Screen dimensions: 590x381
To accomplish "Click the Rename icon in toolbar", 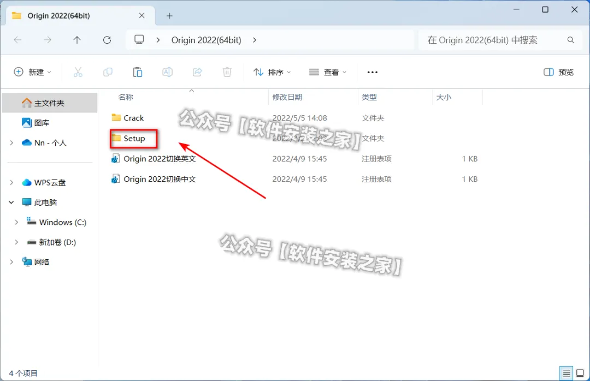I will (x=168, y=72).
